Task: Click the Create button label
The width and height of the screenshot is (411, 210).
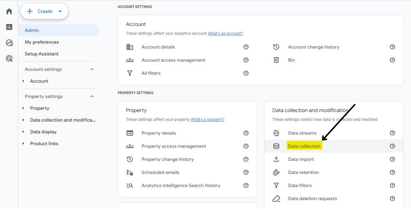Action: coord(45,11)
